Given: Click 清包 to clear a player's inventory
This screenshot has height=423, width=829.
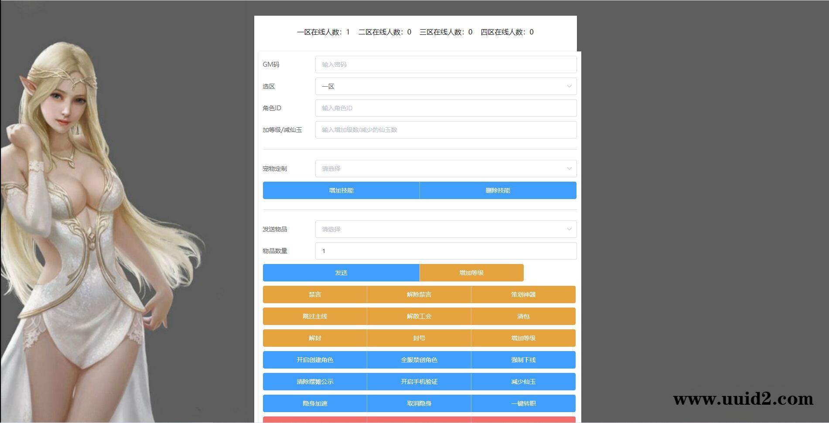Looking at the screenshot, I should click(523, 316).
